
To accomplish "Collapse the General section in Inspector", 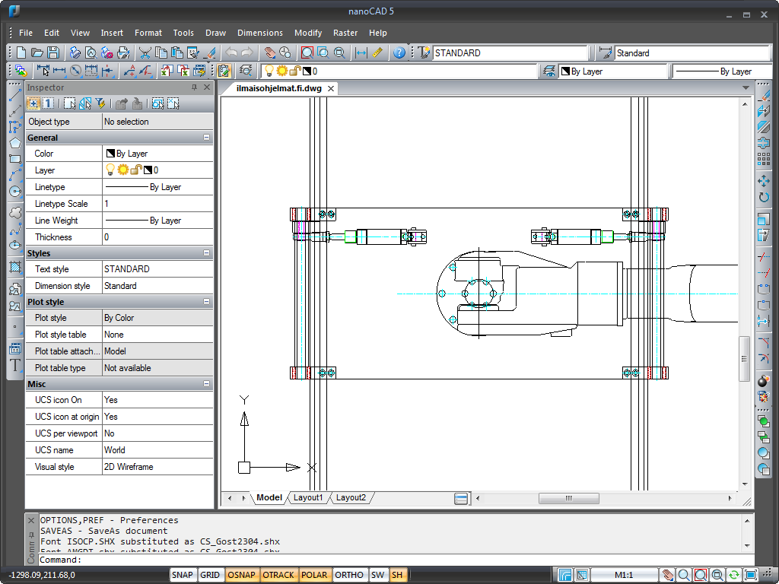I will pos(207,138).
